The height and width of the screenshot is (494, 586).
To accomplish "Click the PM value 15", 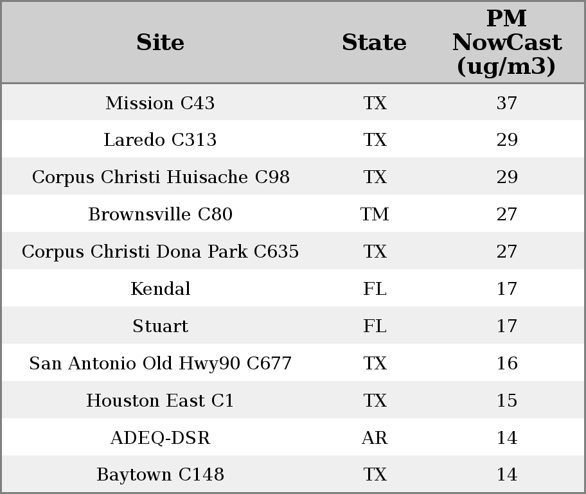I will pyautogui.click(x=506, y=401).
